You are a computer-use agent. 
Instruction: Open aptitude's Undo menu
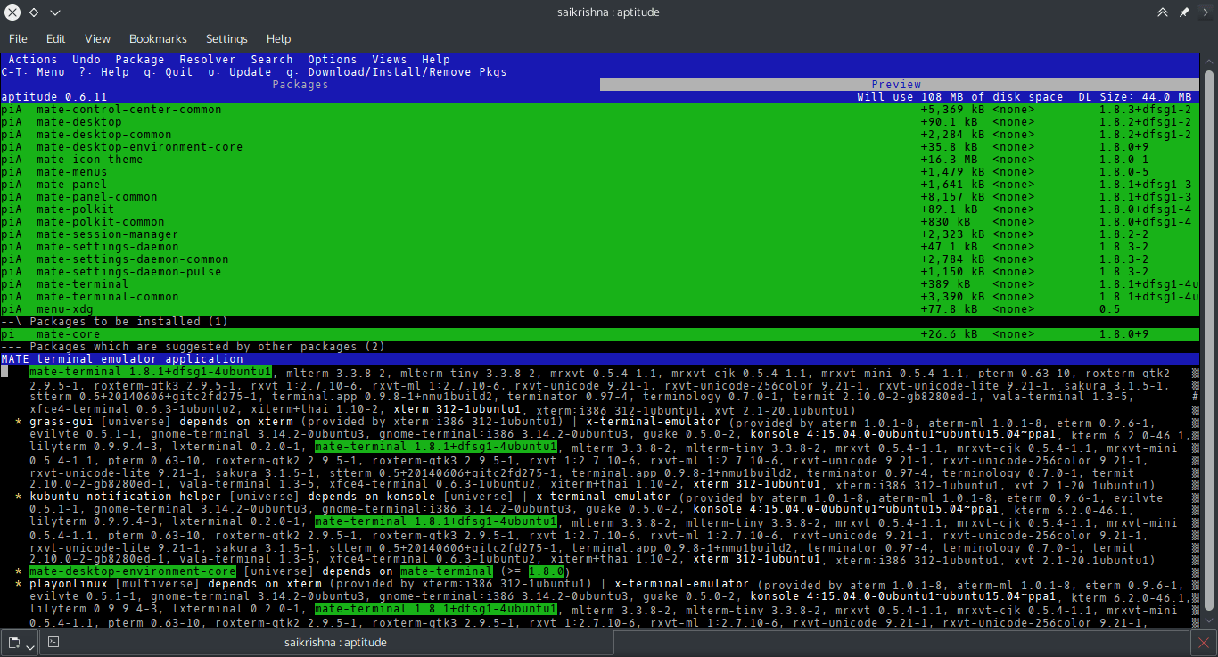point(86,60)
